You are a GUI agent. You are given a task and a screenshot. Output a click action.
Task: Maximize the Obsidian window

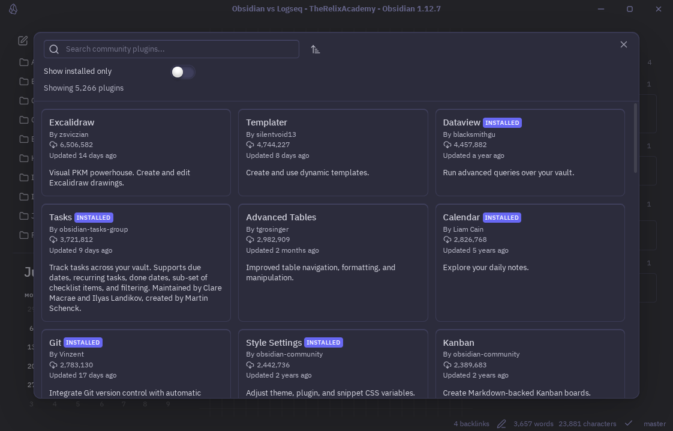pos(630,9)
